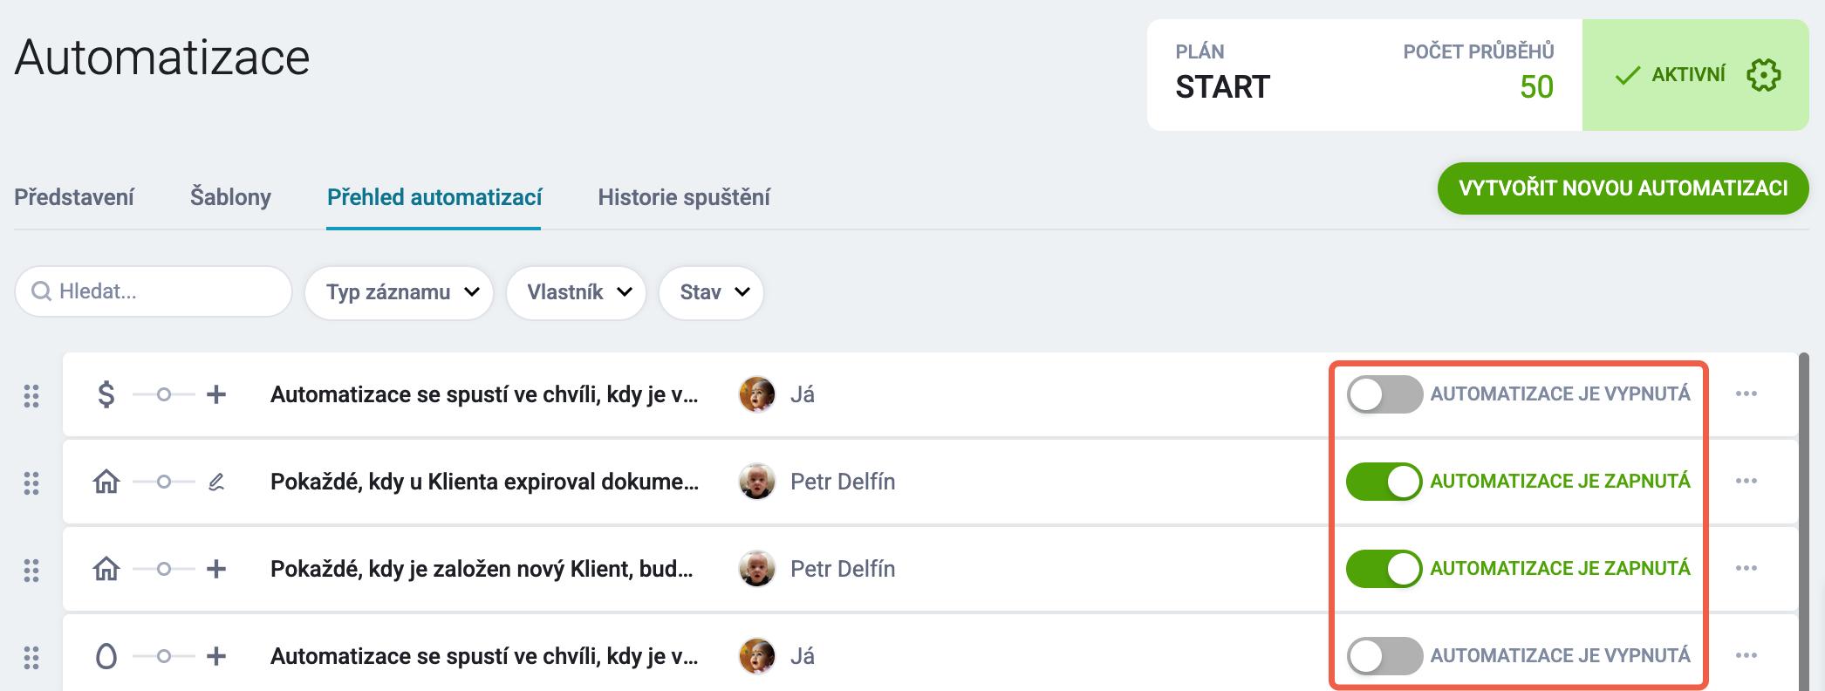Viewport: 1825px width, 691px height.
Task: Enable the first automation toggle switch
Action: 1384,394
